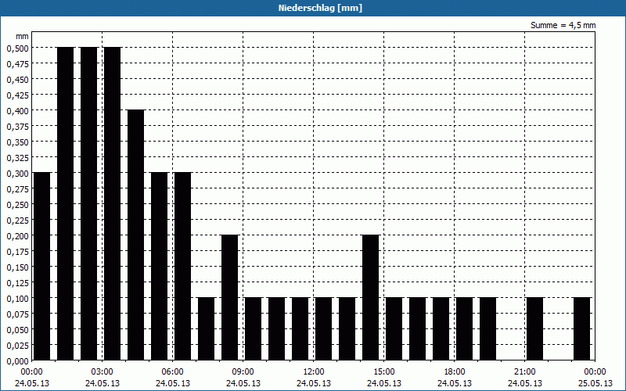Select the 0,200 bar just before 15:00
This screenshot has height=391, width=626.
370,298
